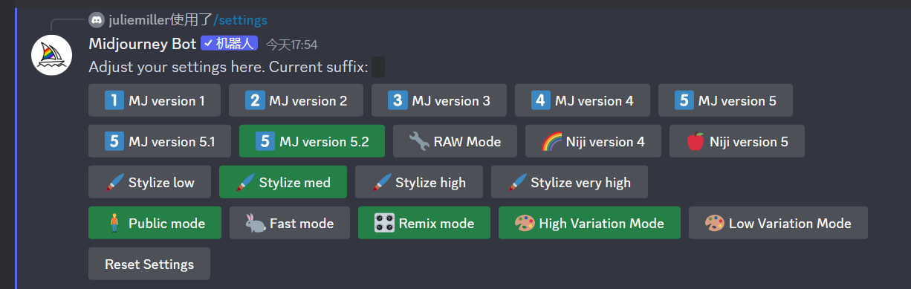Set Stylize low
Viewport: 911px width, 289px height.
(149, 182)
